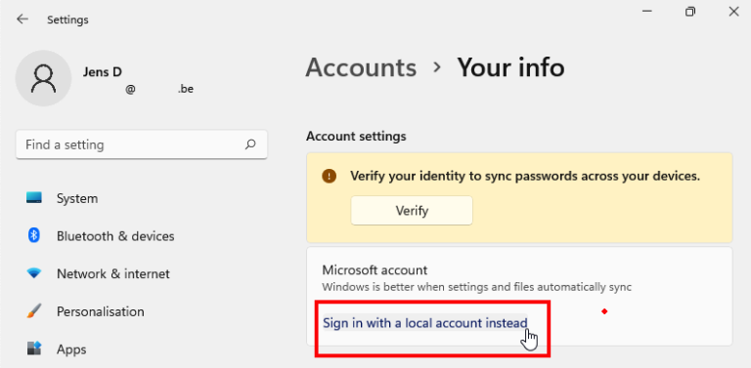Click the Verify button
751x368 pixels.
412,210
